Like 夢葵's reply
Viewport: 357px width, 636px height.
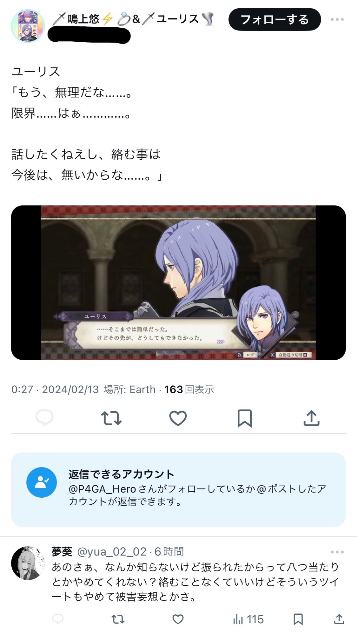tap(178, 619)
